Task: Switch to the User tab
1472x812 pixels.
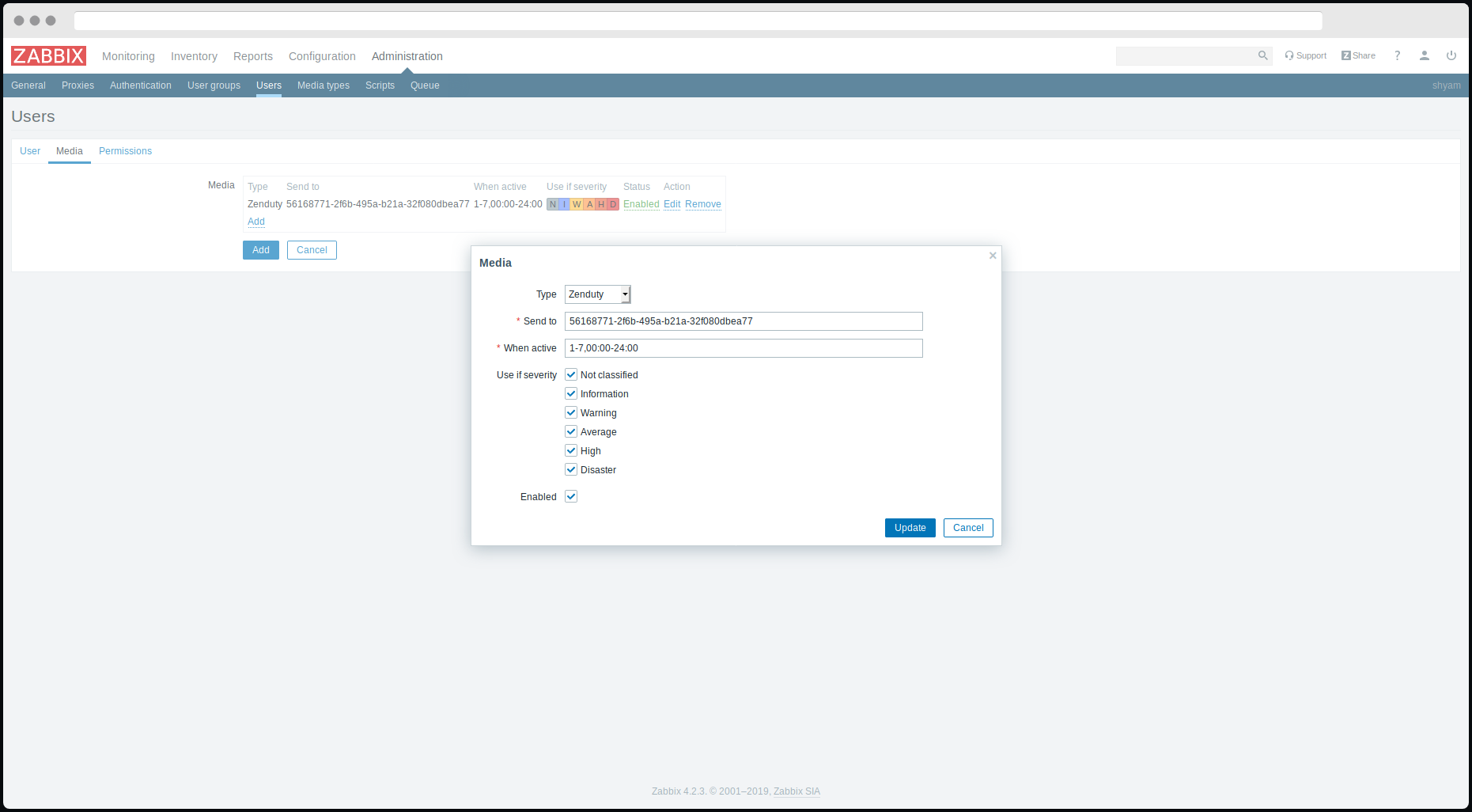Action: pos(30,151)
